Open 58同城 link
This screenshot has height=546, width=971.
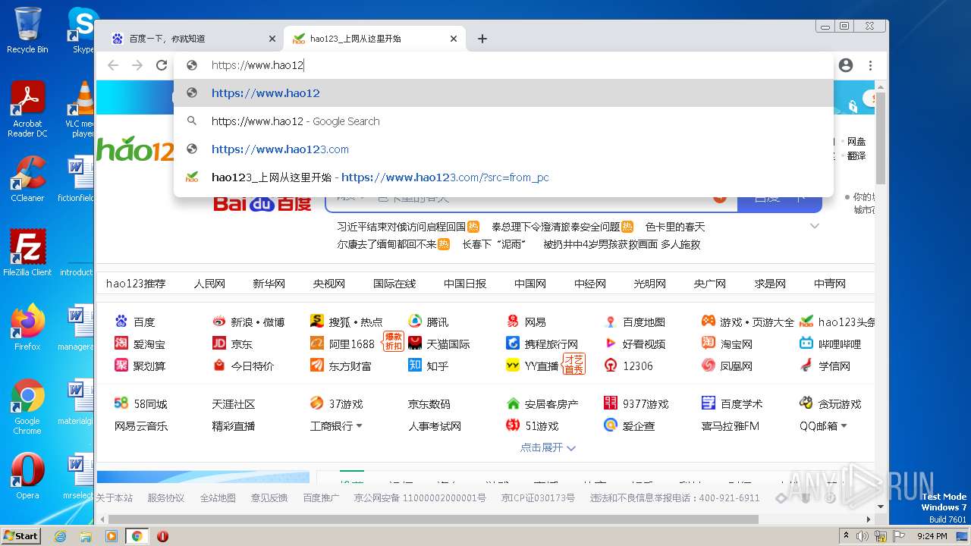(x=140, y=404)
